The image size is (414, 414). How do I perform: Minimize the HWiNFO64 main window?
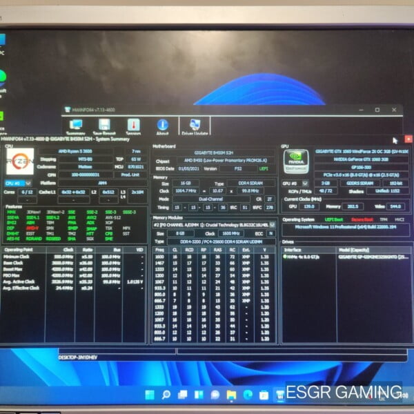click(x=361, y=110)
